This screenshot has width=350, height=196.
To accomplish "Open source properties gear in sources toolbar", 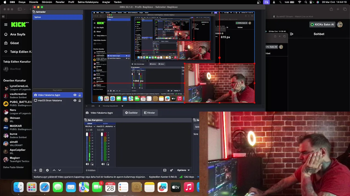I will coord(47,170).
